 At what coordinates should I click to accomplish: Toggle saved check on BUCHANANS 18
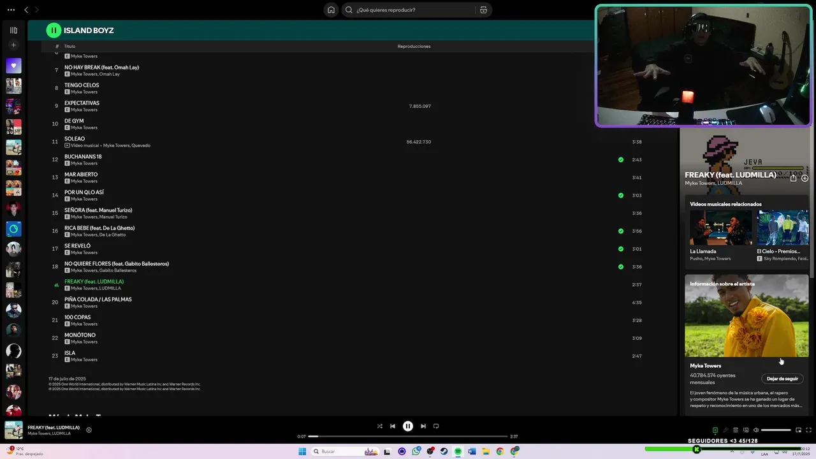pos(621,159)
